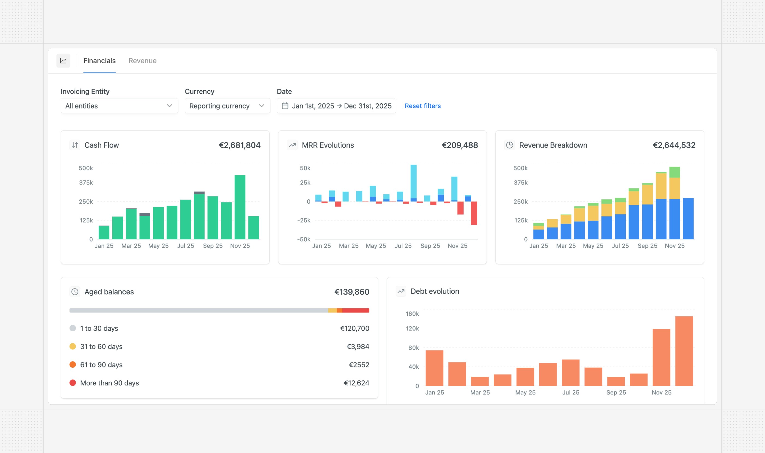
Task: Click the Cash Flow up-down arrows icon
Action: [x=75, y=145]
